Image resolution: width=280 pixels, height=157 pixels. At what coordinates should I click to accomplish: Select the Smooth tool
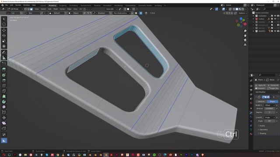click(4, 107)
